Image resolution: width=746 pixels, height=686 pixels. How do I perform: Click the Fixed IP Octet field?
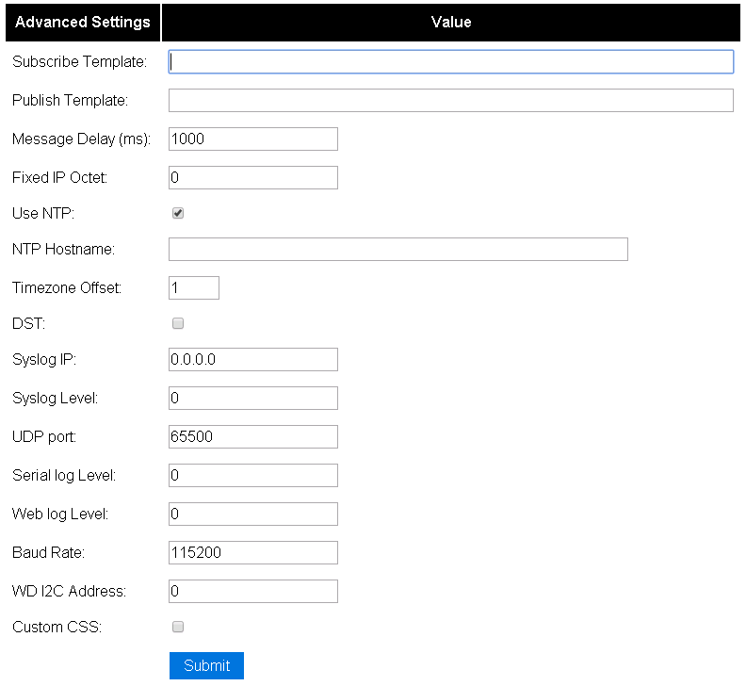[x=253, y=177]
